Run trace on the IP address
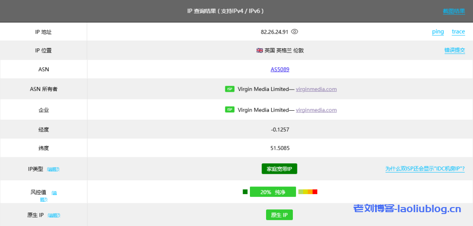 pyautogui.click(x=458, y=32)
